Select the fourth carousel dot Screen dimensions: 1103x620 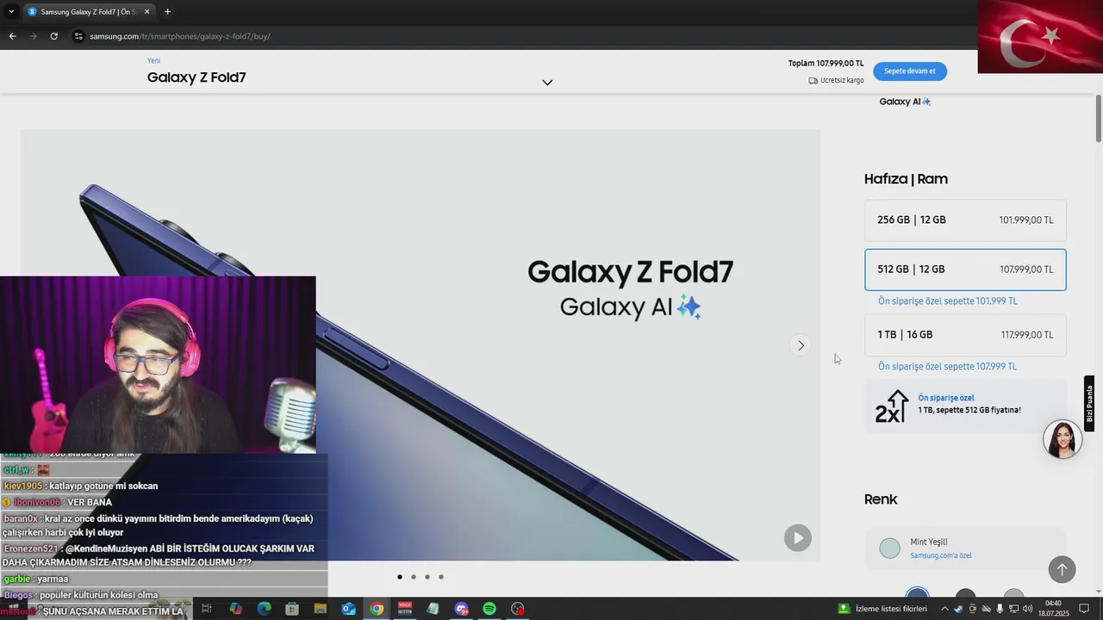pos(441,577)
